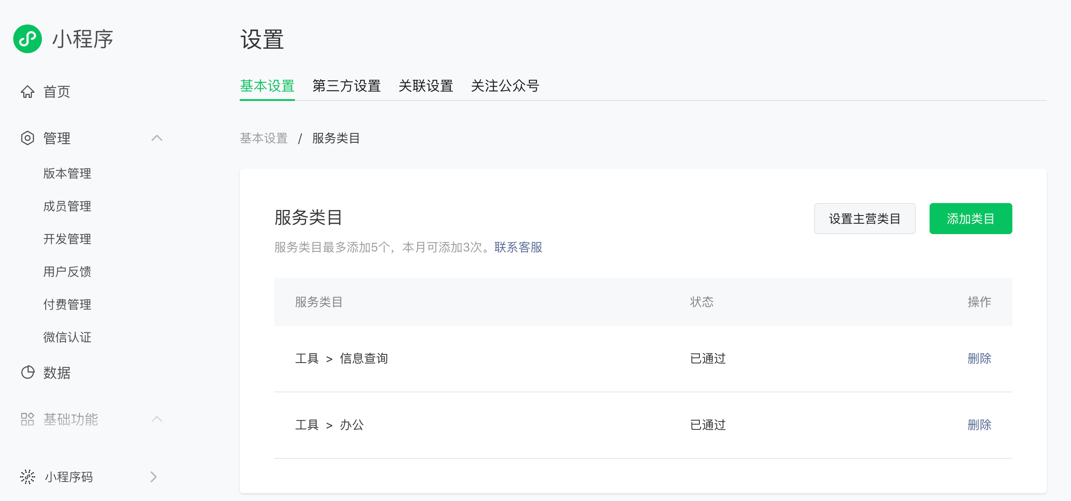
Task: Go to 基本设置 in the breadcrumb
Action: pyautogui.click(x=264, y=138)
